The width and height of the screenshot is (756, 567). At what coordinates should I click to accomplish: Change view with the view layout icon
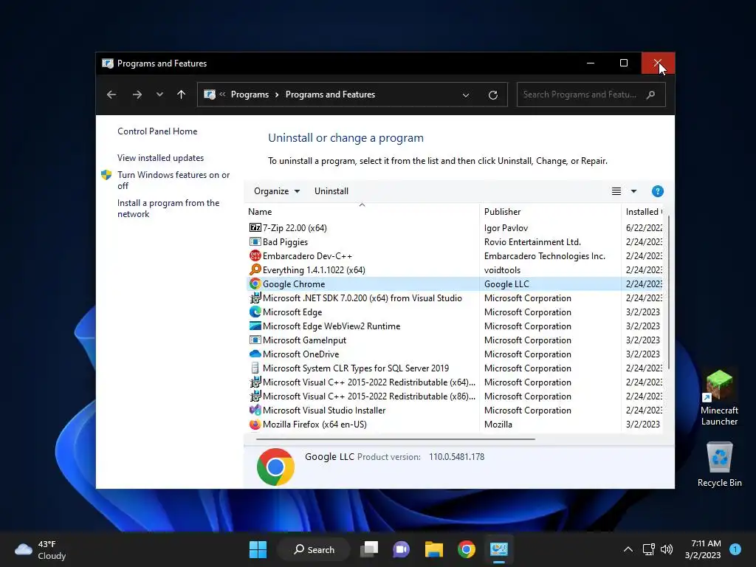point(616,191)
